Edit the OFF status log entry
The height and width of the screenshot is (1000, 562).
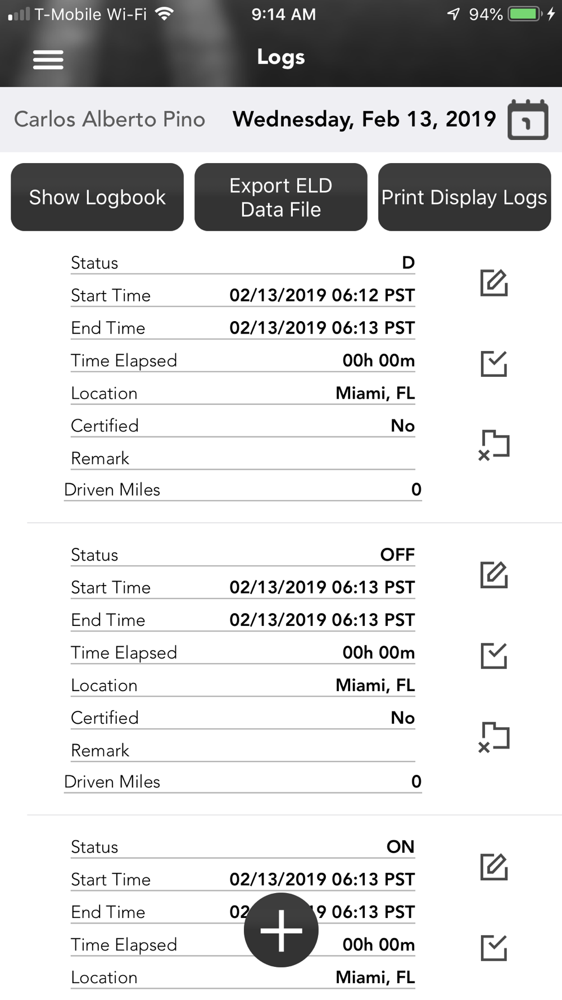pos(494,575)
